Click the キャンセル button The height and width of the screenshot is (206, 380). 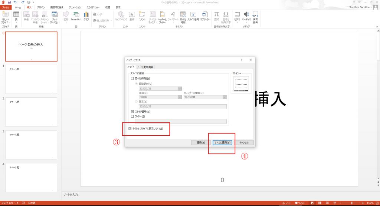click(x=244, y=143)
